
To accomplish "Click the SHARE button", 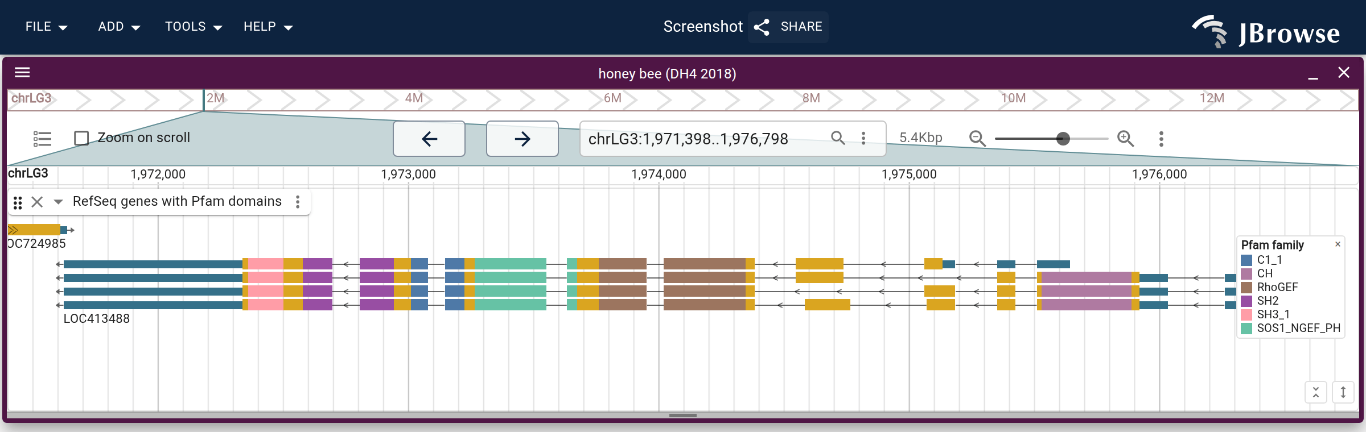I will coord(788,27).
